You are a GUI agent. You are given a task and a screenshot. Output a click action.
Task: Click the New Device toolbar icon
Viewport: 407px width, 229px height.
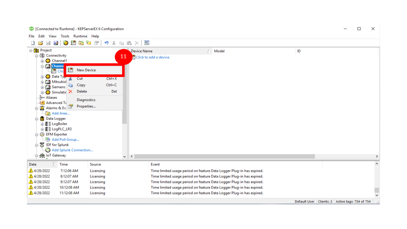73,43
